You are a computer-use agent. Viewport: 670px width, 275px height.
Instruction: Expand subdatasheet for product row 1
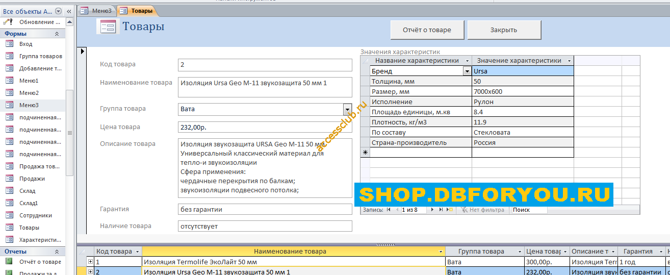(91, 262)
